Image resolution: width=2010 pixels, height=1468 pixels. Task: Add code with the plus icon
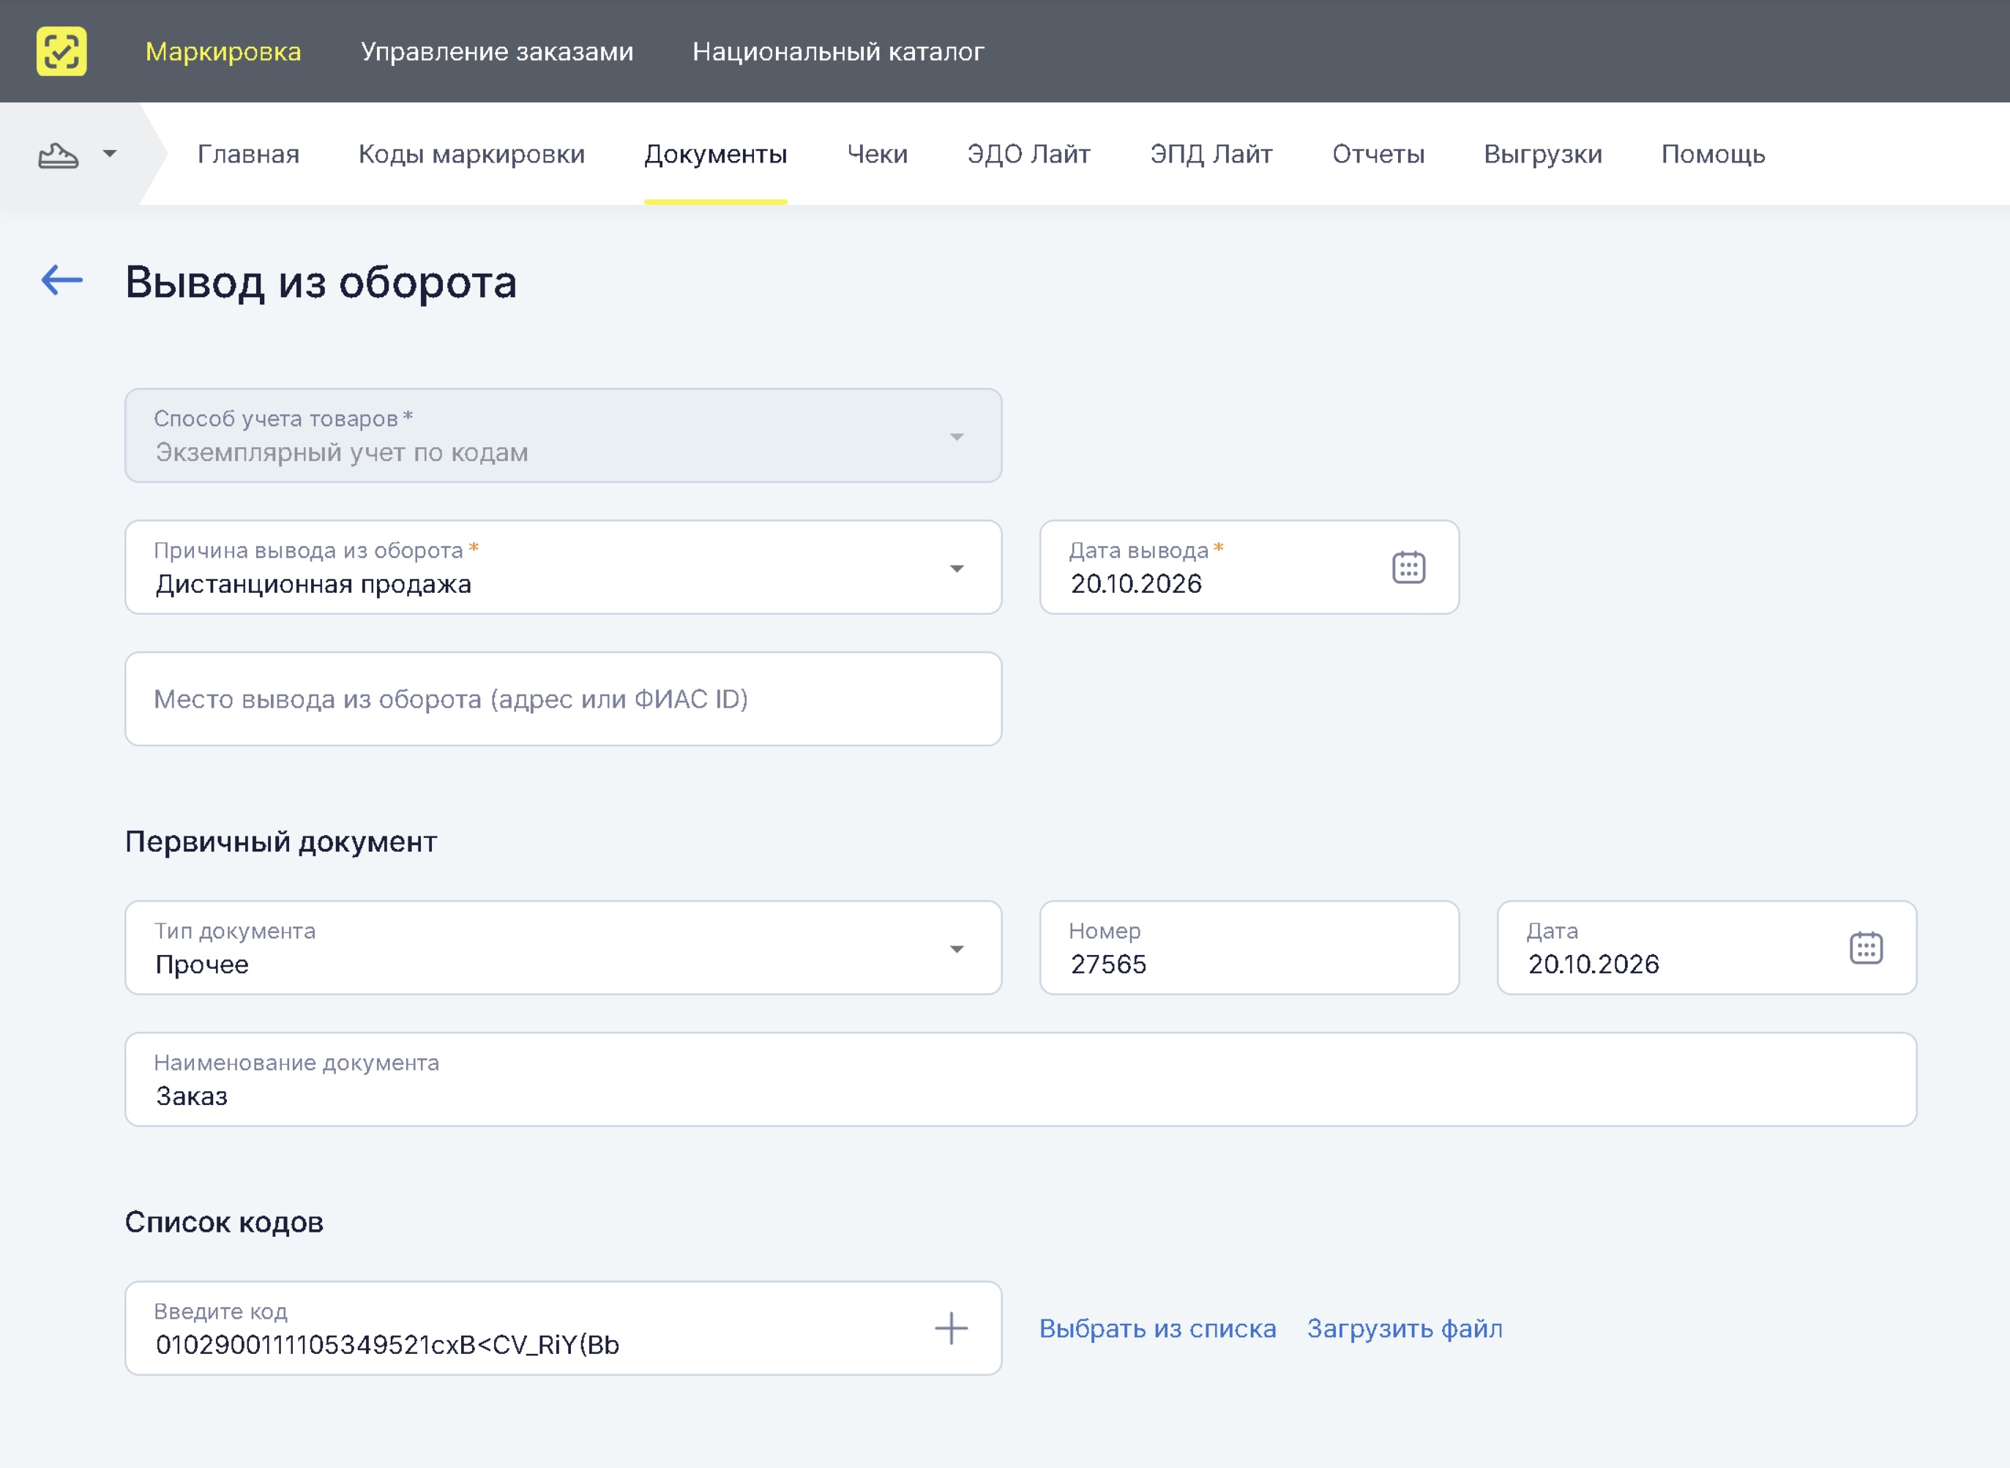coord(951,1328)
